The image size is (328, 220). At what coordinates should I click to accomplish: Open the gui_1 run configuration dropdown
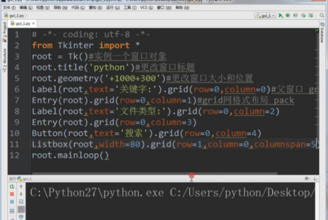click(x=265, y=16)
